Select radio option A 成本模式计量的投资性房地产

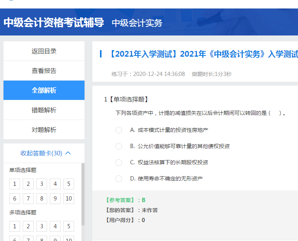tap(119, 130)
